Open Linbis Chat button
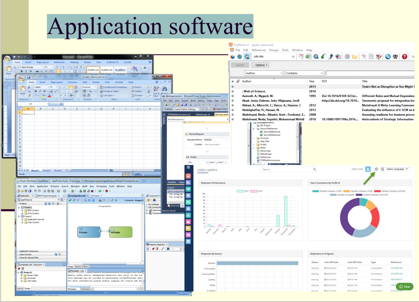Image resolution: width=419 pixels, height=302 pixels. tap(405, 287)
